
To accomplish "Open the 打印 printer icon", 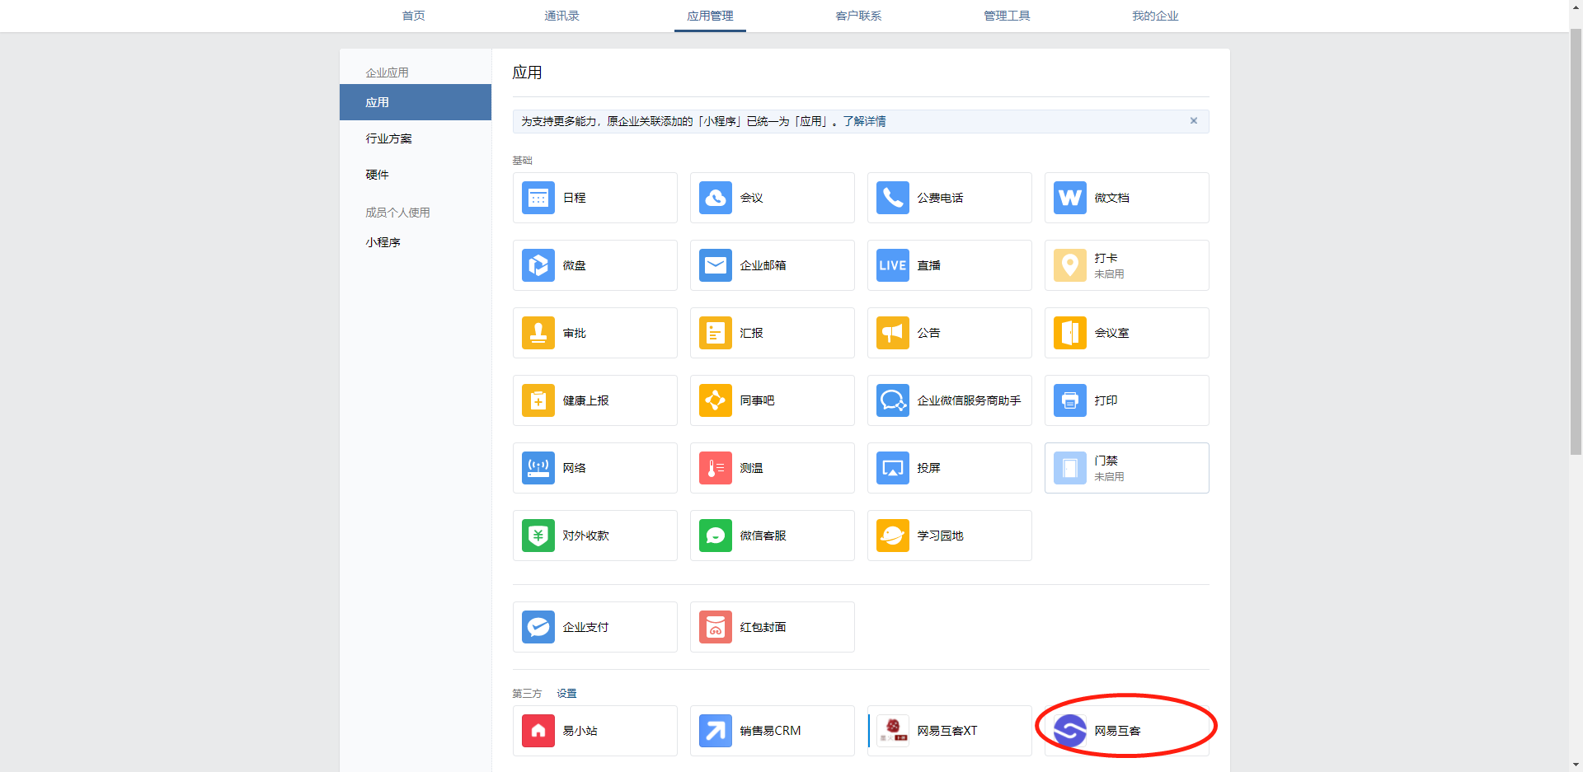I will (1069, 400).
